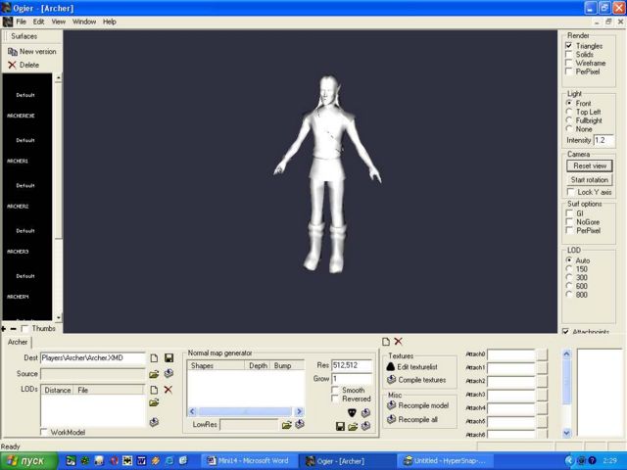Select the Archer tab
This screenshot has width=627, height=470.
(18, 342)
